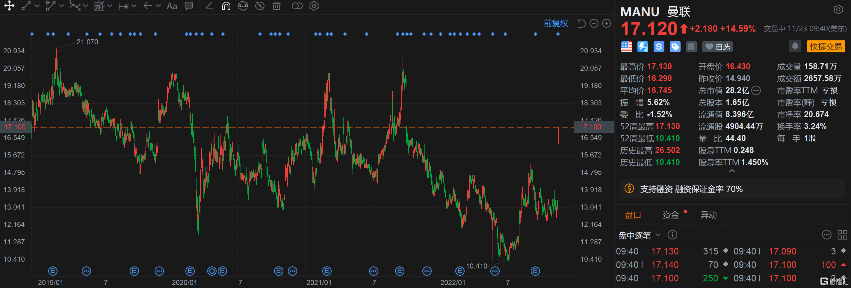Reset chart view with undo arrow
Viewport: 851px width, 288px height.
point(581,23)
